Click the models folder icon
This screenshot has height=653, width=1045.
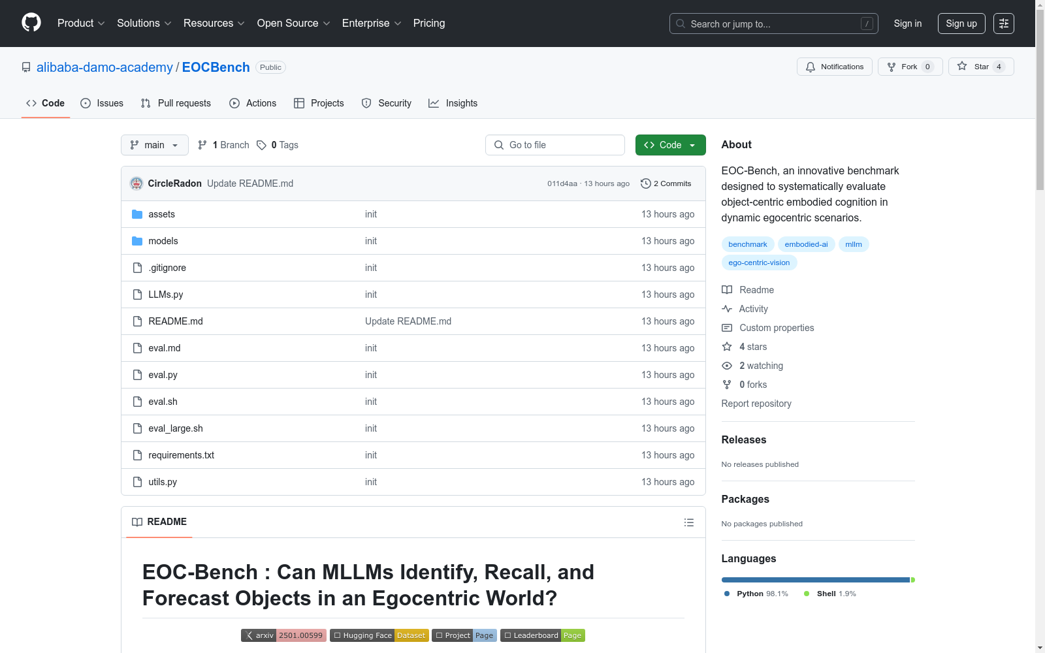click(x=137, y=241)
